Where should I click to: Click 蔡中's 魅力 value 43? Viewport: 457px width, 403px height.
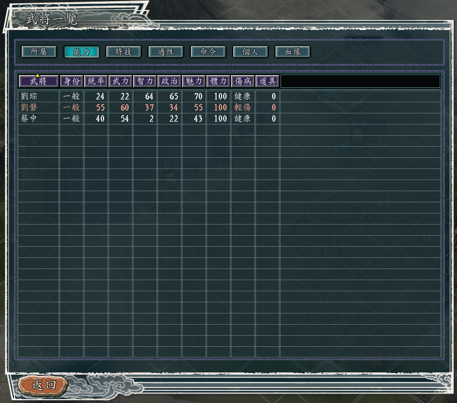pos(198,118)
